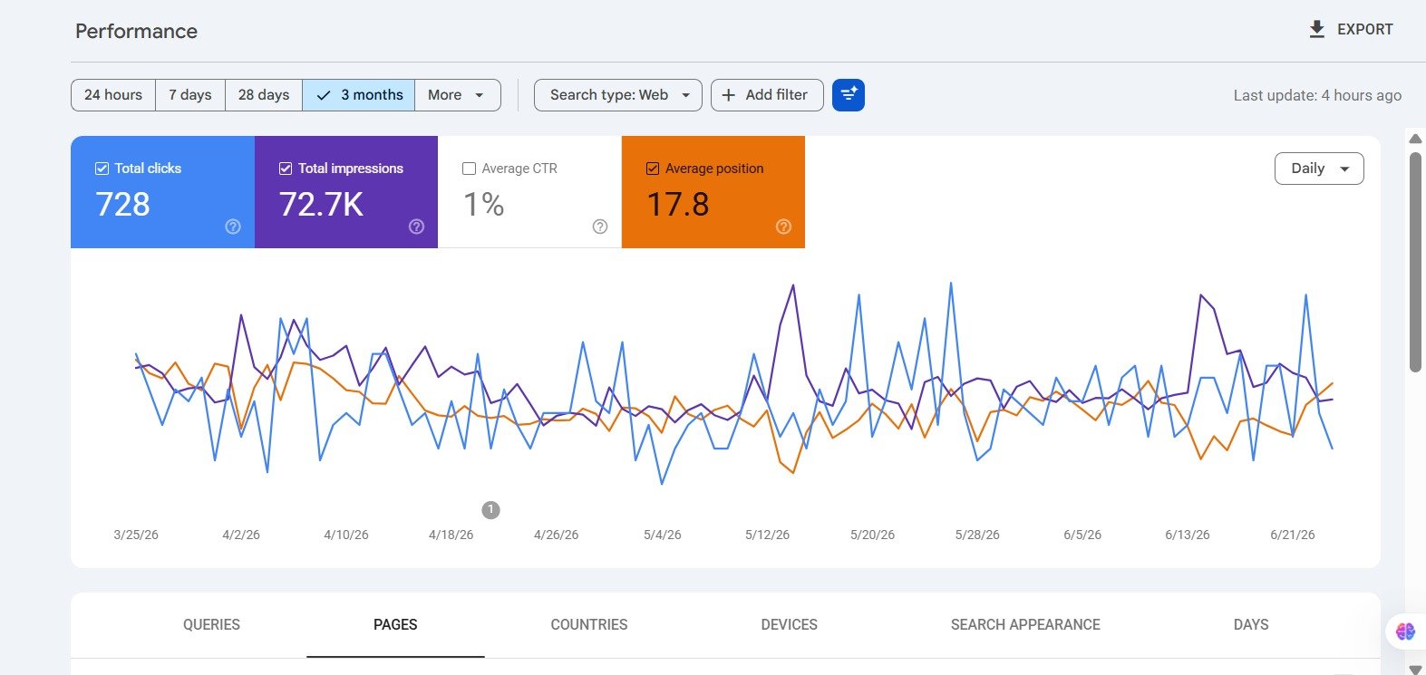Viewport: 1426px width, 675px height.
Task: Enable the Average CTR checkbox
Action: (x=469, y=169)
